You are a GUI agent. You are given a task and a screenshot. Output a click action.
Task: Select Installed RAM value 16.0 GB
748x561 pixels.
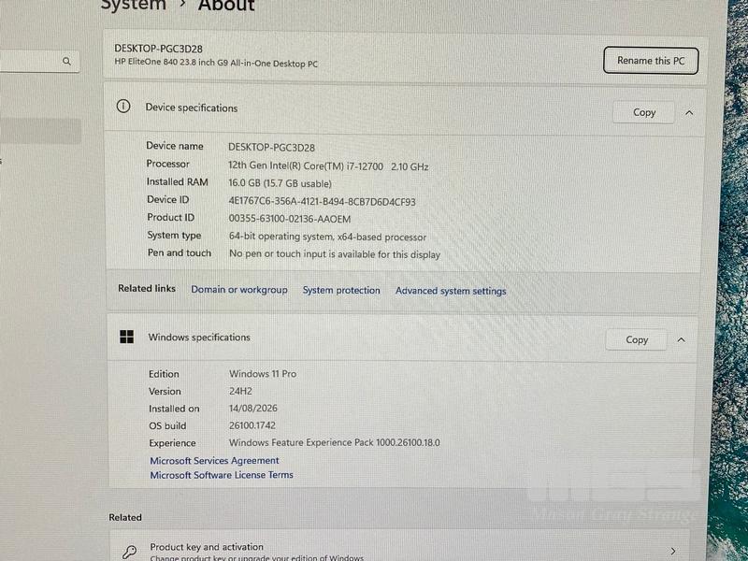click(280, 183)
